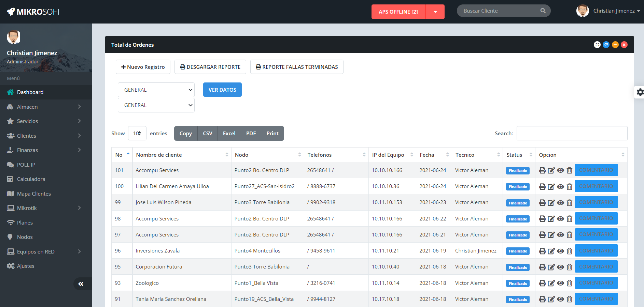This screenshot has height=307, width=644.
Task: Focus the table Search field
Action: click(x=572, y=133)
